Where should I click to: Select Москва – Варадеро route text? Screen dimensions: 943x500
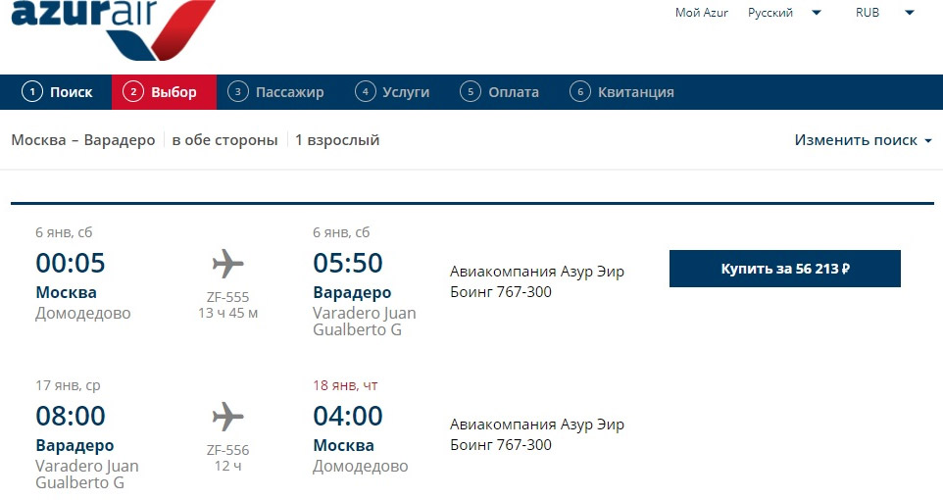point(83,140)
